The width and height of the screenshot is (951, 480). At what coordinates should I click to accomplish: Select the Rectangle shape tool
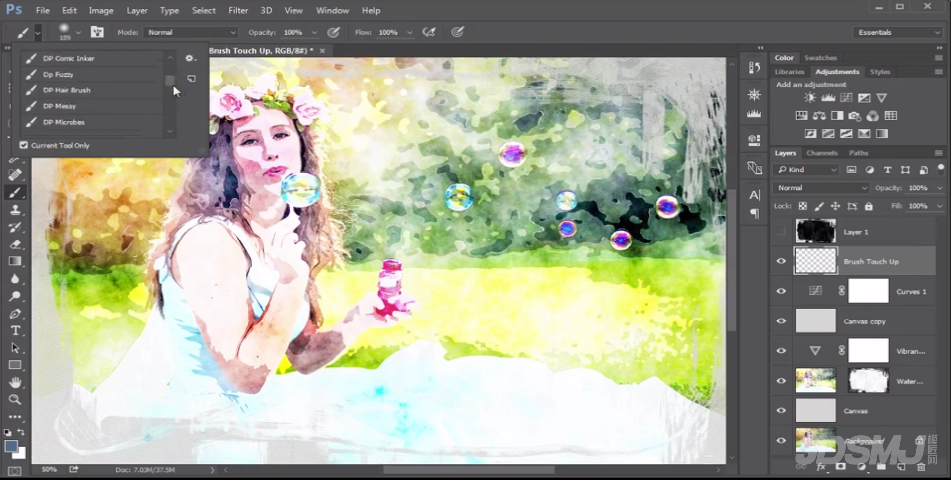[15, 365]
